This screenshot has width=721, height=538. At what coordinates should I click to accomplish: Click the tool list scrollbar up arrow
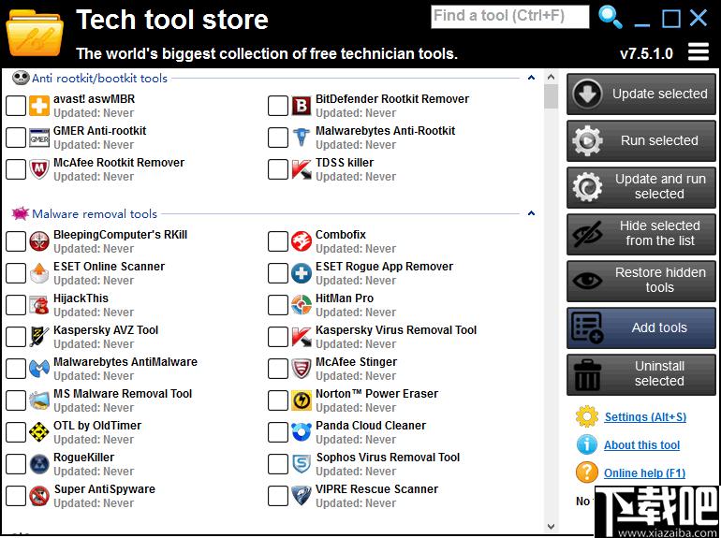(x=551, y=77)
